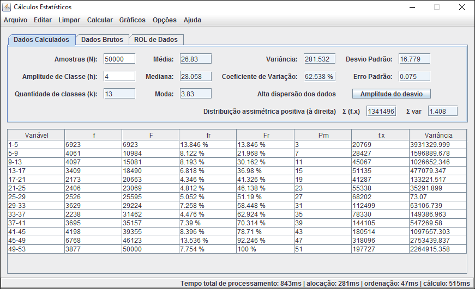
Task: Click the Desvio Padrão value field
Action: [414, 59]
